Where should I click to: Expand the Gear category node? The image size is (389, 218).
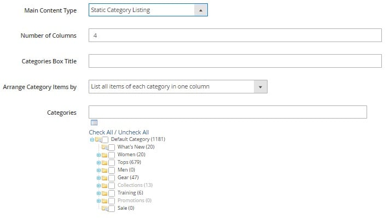[98, 178]
